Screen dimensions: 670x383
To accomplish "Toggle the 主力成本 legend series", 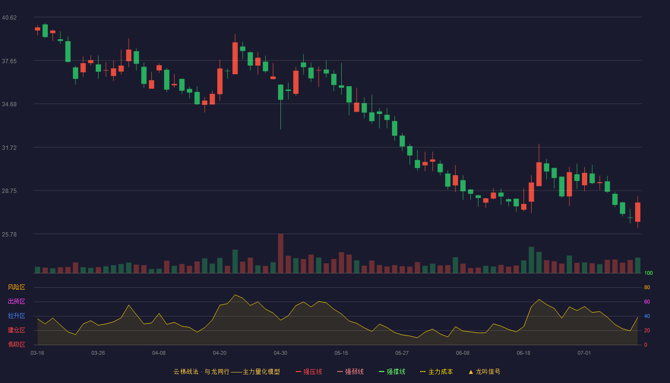I will coord(436,372).
